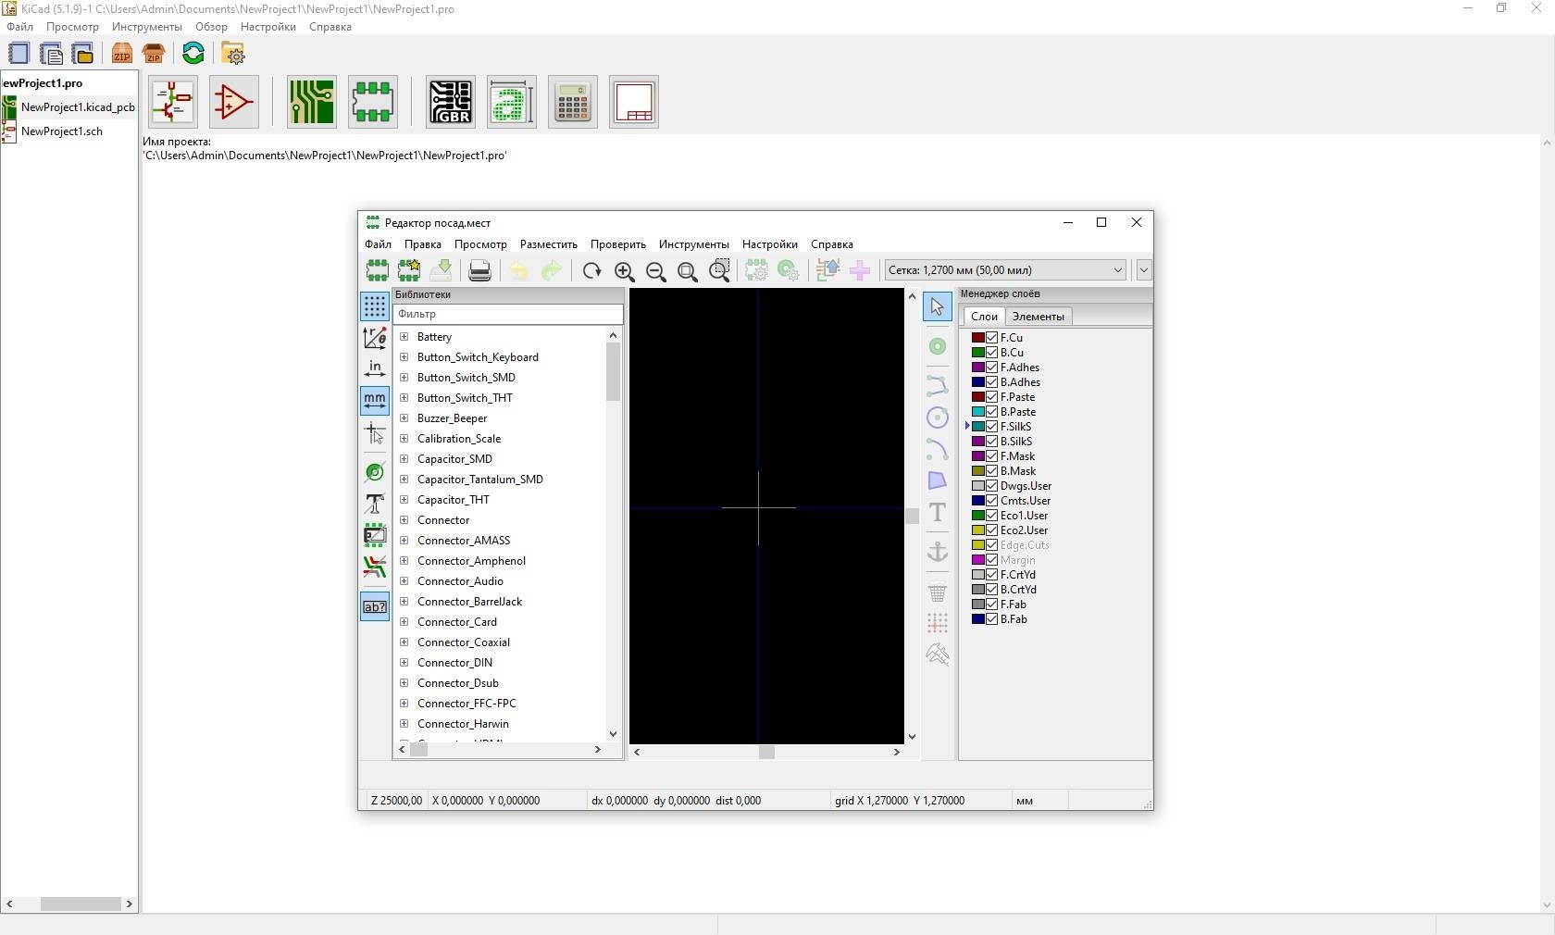
Task: Switch units to millimeters icon
Action: (375, 400)
